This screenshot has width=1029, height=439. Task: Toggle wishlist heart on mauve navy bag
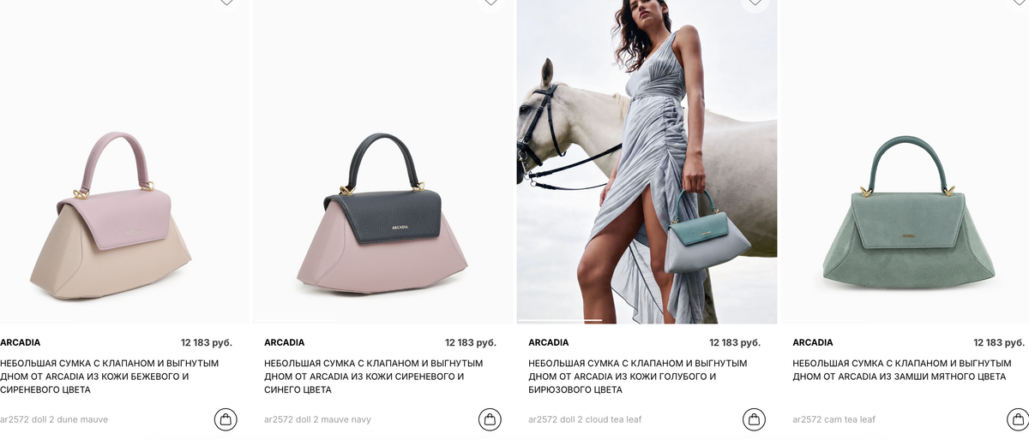click(x=490, y=3)
